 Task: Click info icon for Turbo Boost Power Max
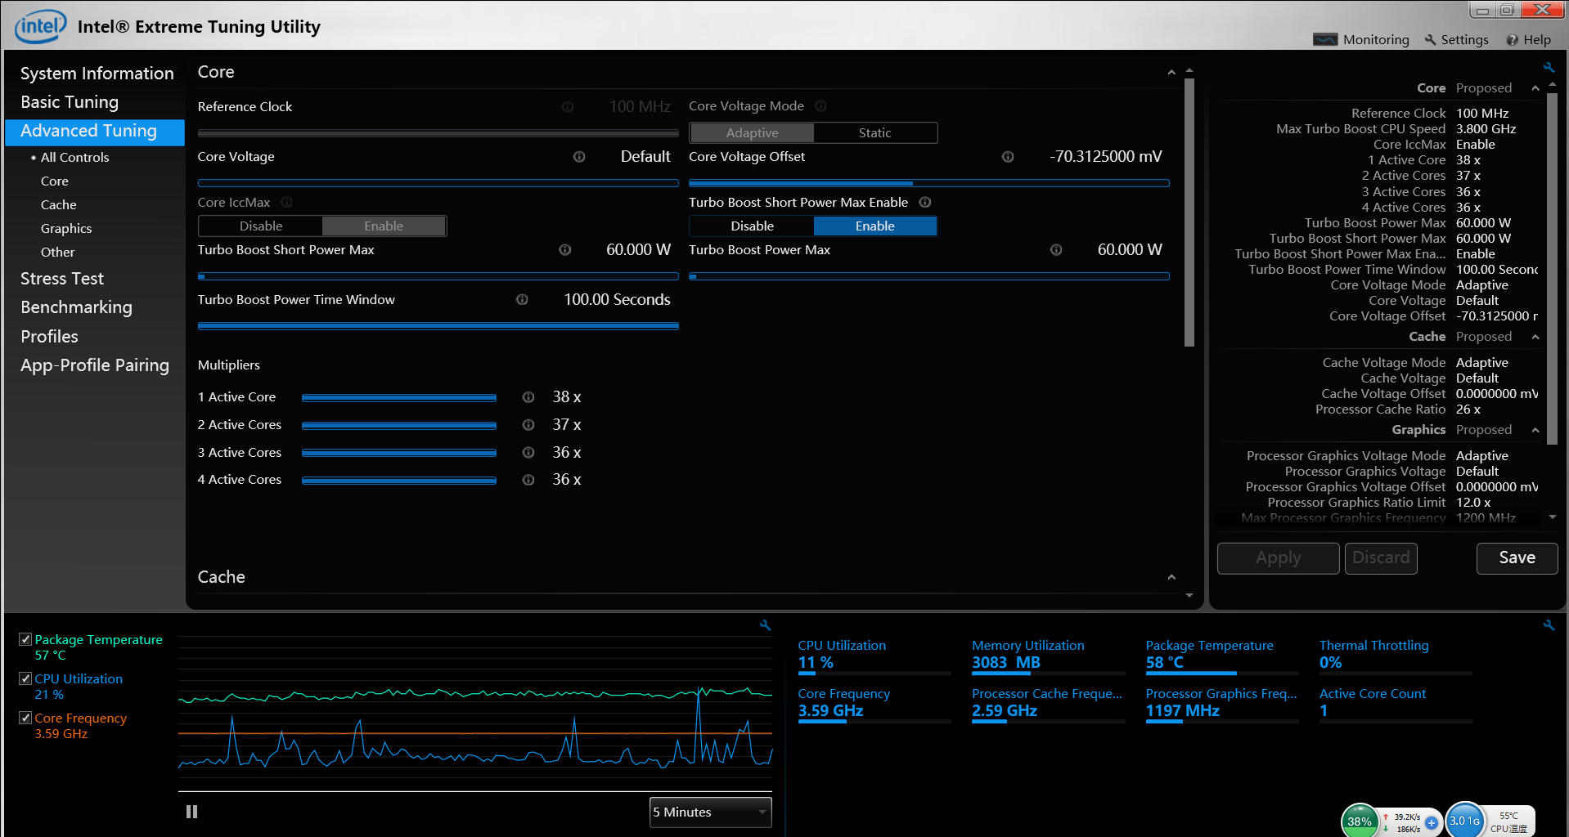[1056, 249]
